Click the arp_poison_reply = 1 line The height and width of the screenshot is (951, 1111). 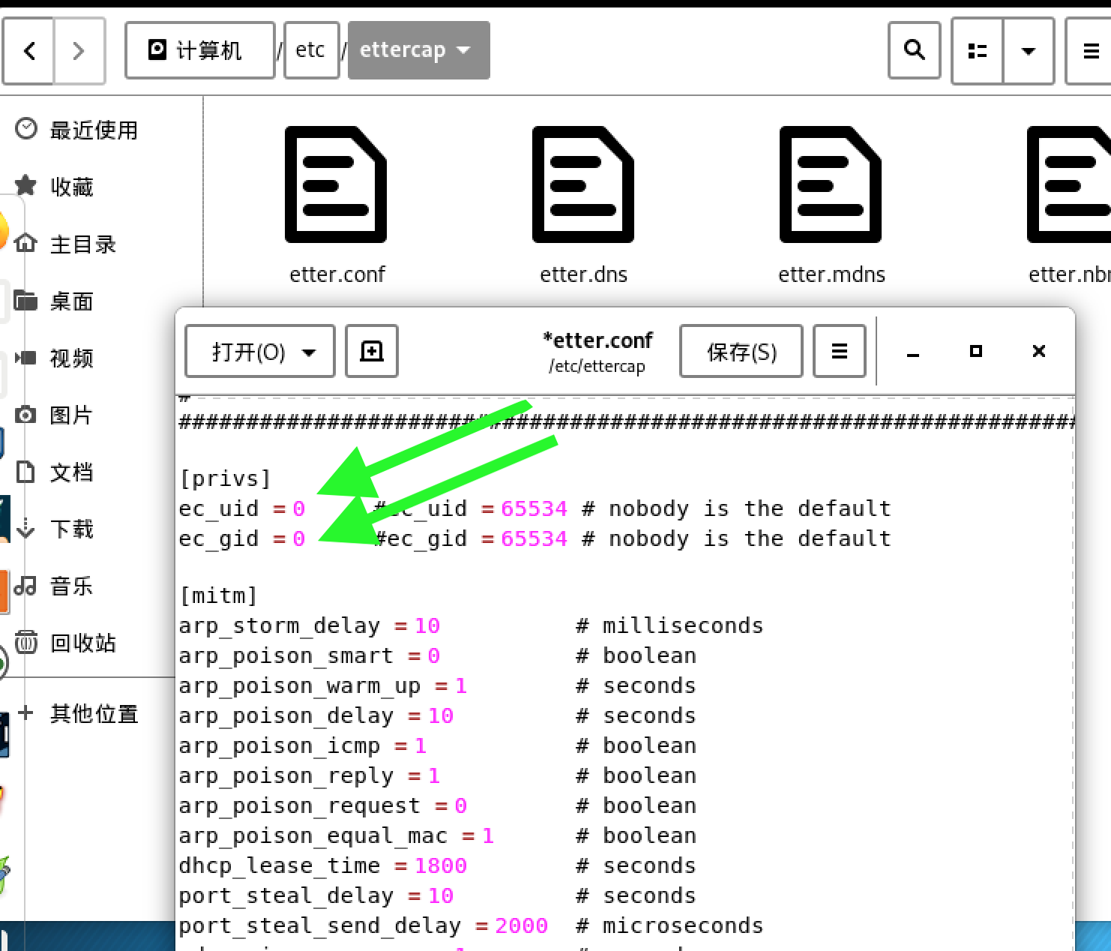pyautogui.click(x=310, y=775)
